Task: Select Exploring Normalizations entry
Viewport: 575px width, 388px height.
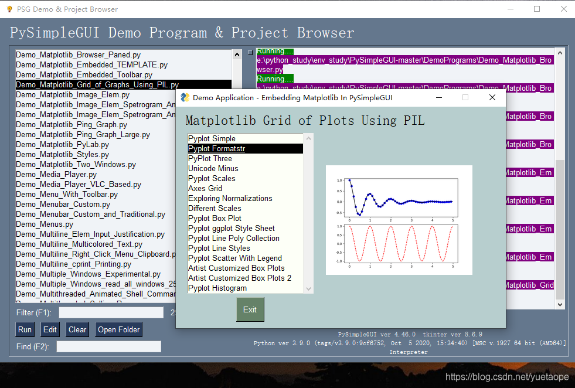Action: 246,199
